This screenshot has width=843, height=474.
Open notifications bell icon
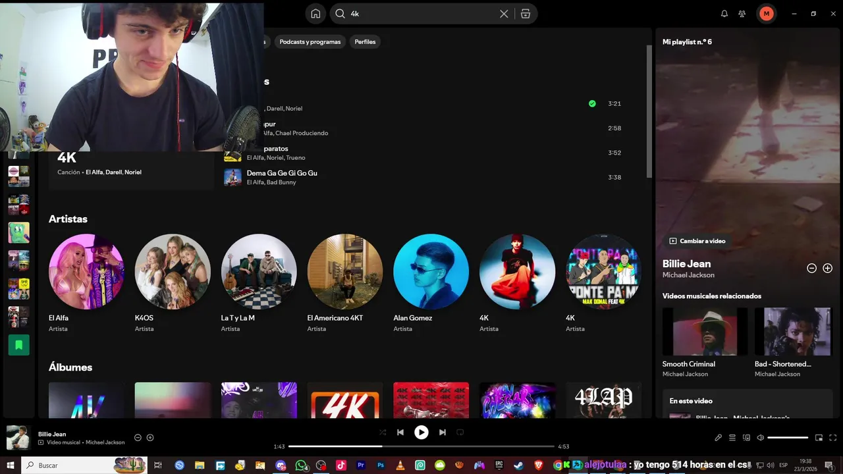(x=724, y=14)
